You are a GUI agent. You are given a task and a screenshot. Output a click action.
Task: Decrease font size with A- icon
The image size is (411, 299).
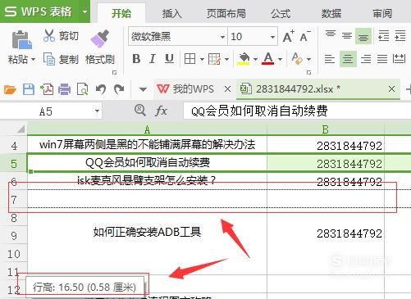pos(305,36)
